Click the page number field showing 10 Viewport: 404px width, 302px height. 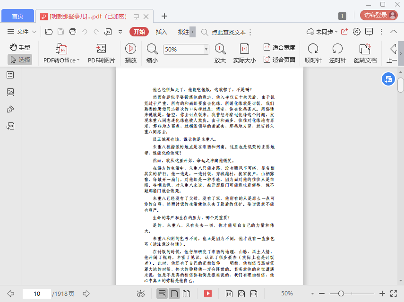click(x=37, y=294)
